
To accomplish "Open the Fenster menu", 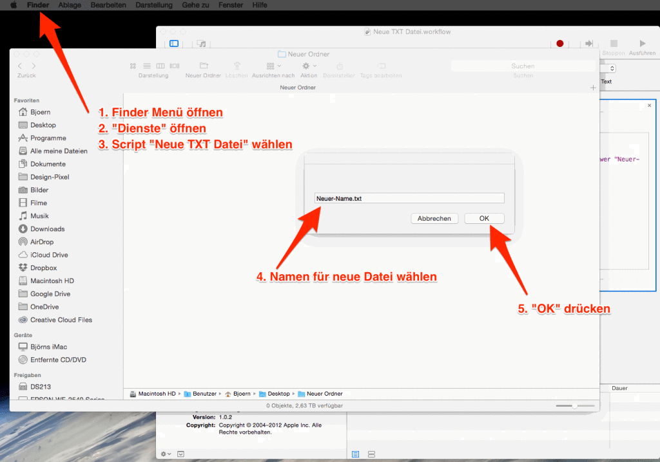I will point(230,5).
